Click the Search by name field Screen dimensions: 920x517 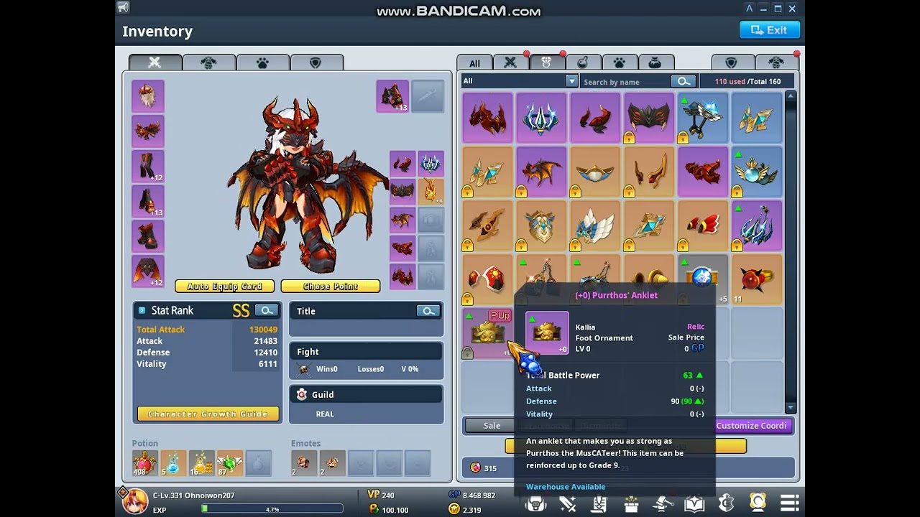pos(625,82)
